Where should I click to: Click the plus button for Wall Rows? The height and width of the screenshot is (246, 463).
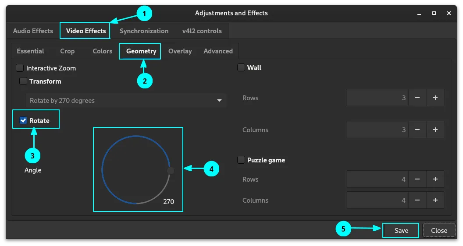pos(435,98)
